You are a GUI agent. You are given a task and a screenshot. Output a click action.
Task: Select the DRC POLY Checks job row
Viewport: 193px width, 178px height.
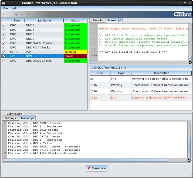point(44,48)
